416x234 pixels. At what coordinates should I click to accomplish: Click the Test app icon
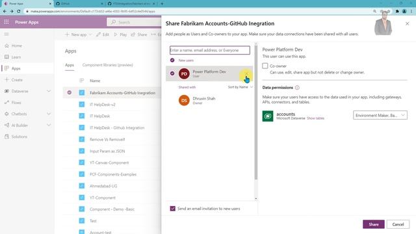[x=82, y=220]
